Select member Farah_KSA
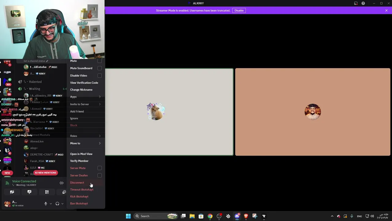 37,161
